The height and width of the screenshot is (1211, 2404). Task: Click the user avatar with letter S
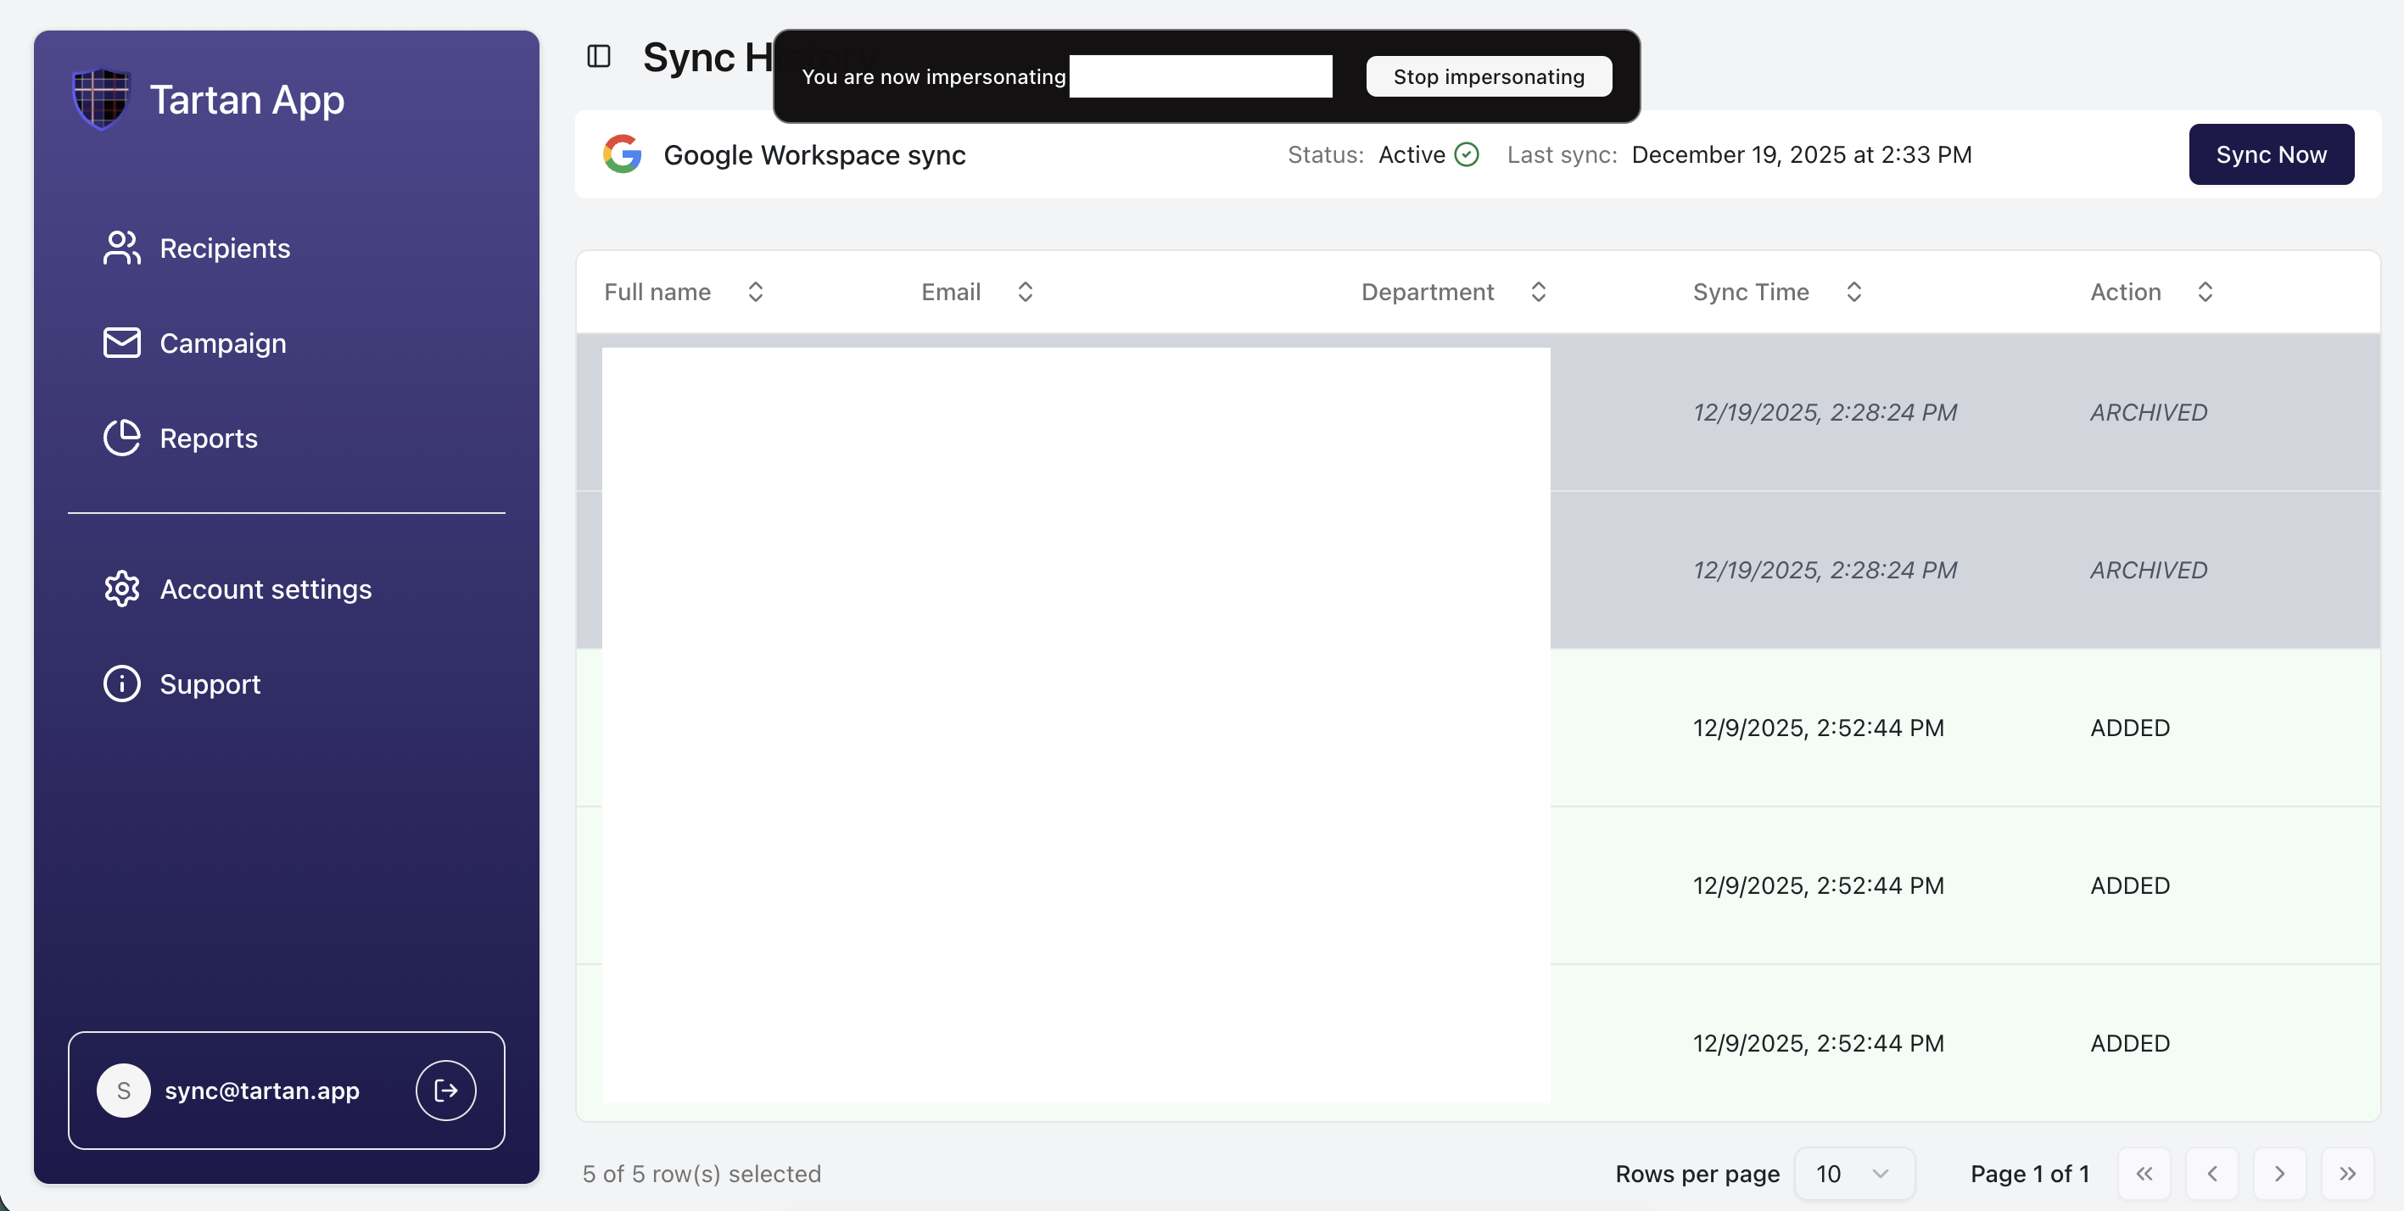tap(123, 1090)
